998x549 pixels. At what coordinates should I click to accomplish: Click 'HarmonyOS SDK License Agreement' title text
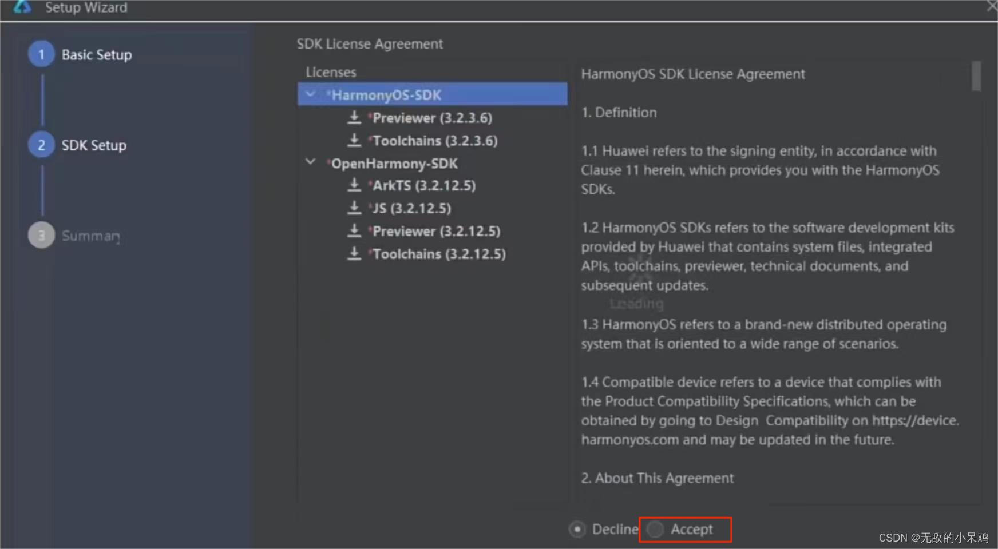[693, 74]
